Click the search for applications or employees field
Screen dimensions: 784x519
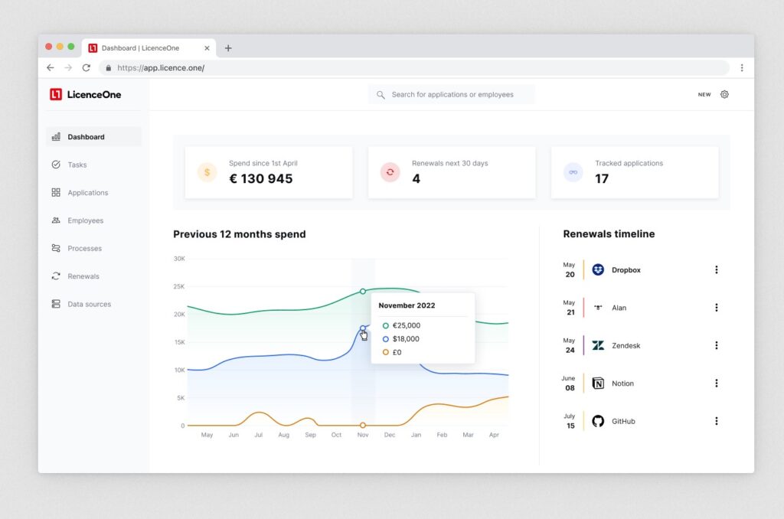[452, 95]
